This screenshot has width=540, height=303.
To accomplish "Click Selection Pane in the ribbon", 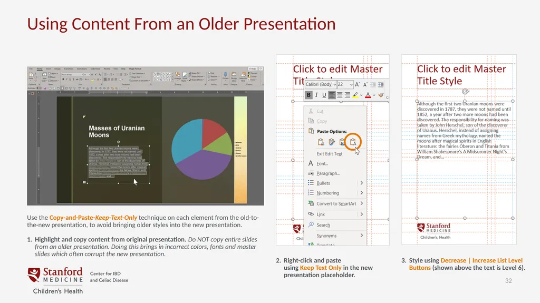I will coord(243,76).
